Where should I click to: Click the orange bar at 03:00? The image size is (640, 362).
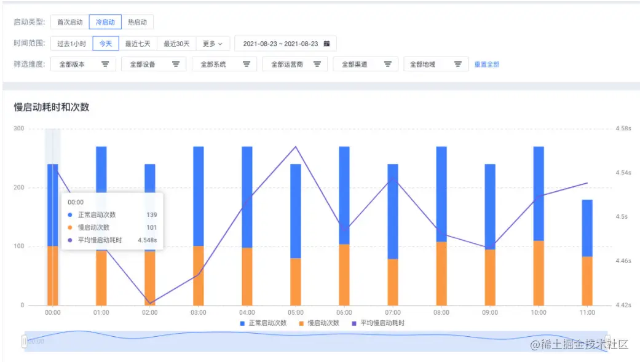tap(199, 275)
